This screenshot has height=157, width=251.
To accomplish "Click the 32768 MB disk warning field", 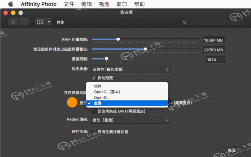I will [x=214, y=50].
